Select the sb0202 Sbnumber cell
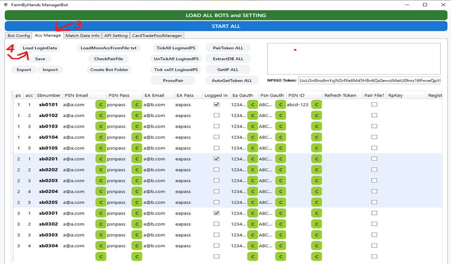451x264 pixels. tap(48, 170)
